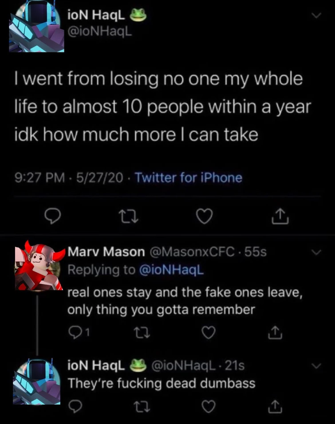This screenshot has height=424, width=335.
Task: Open chevron menu on Marv Mason's reply
Action: click(x=317, y=253)
